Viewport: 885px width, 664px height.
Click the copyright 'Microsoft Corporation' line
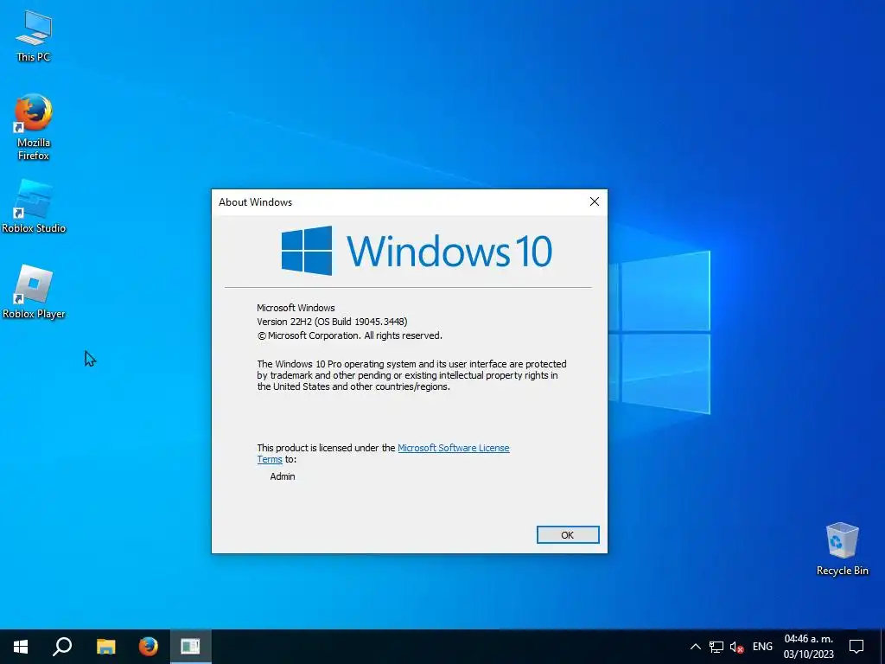[349, 335]
